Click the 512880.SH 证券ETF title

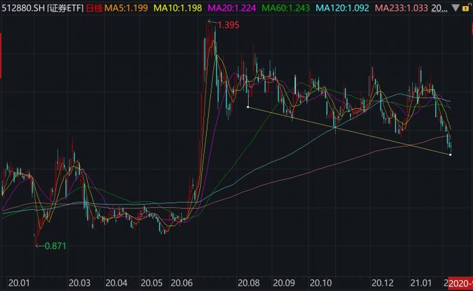point(43,8)
